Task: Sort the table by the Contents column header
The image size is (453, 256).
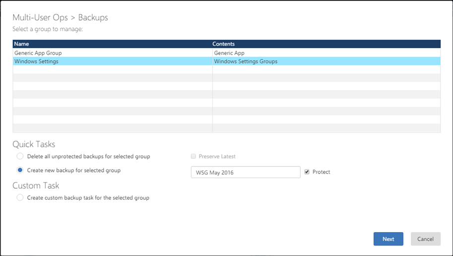Action: click(x=223, y=44)
